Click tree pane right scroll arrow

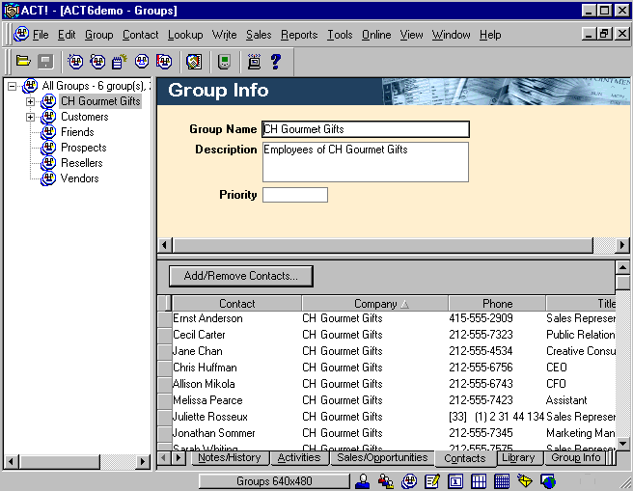142,461
